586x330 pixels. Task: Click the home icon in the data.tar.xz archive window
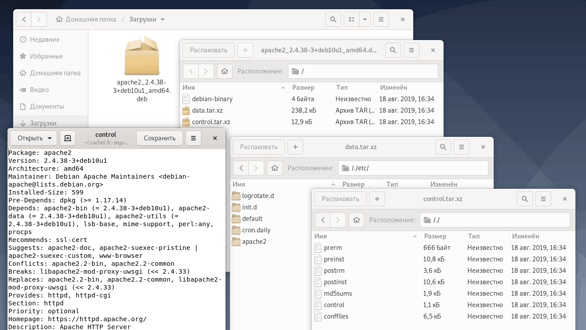tap(275, 168)
